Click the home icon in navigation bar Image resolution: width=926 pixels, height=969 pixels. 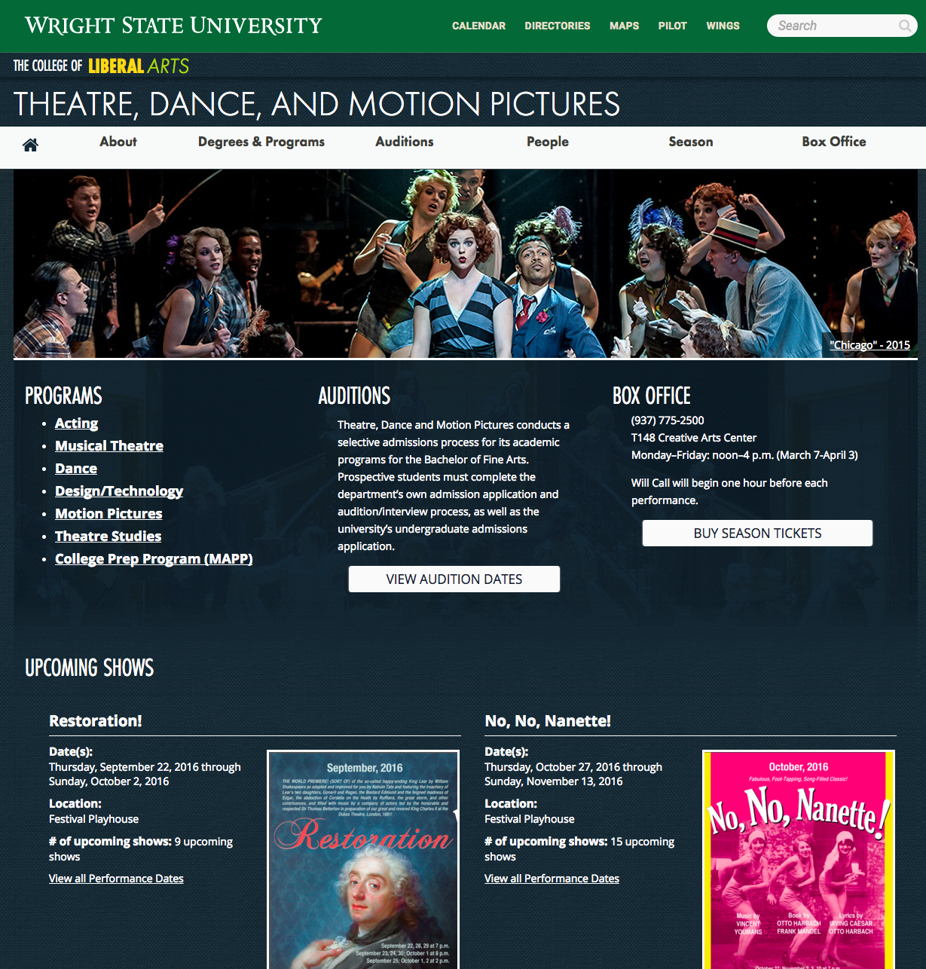tap(30, 145)
